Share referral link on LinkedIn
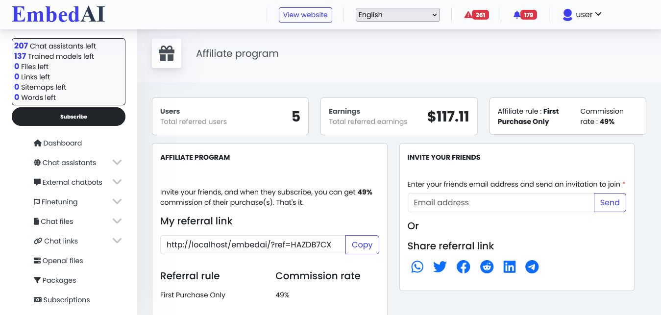This screenshot has height=315, width=661. (510, 267)
